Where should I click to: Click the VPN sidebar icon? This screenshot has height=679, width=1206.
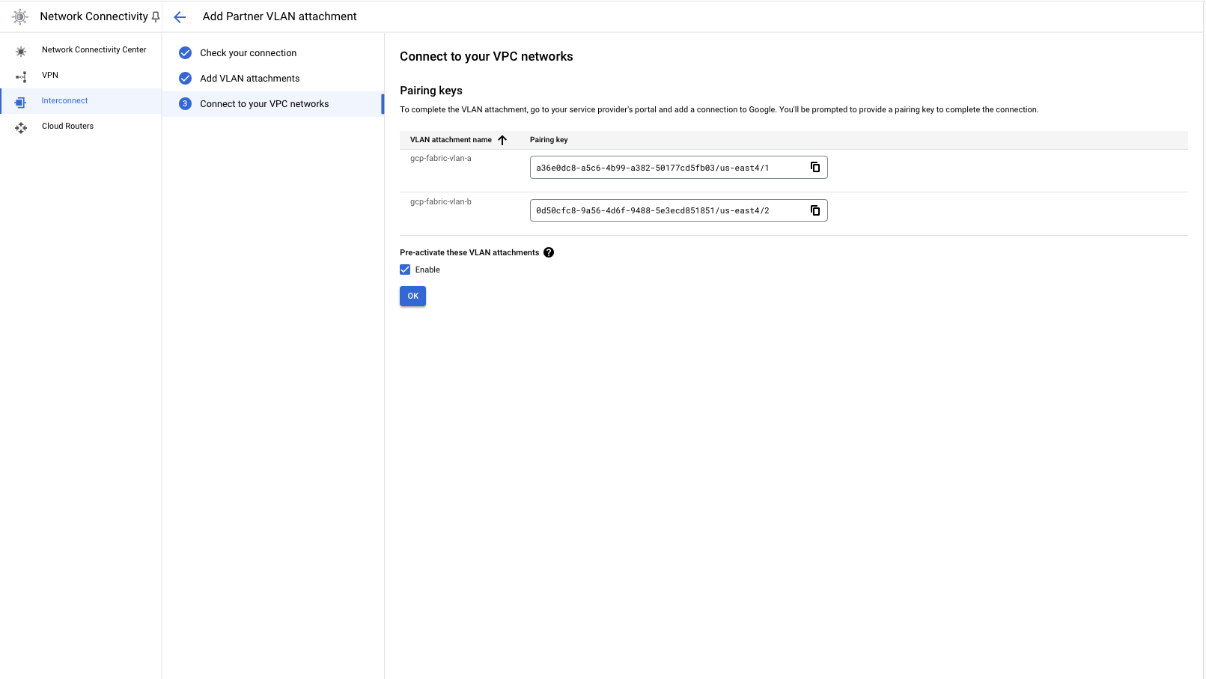click(x=21, y=76)
